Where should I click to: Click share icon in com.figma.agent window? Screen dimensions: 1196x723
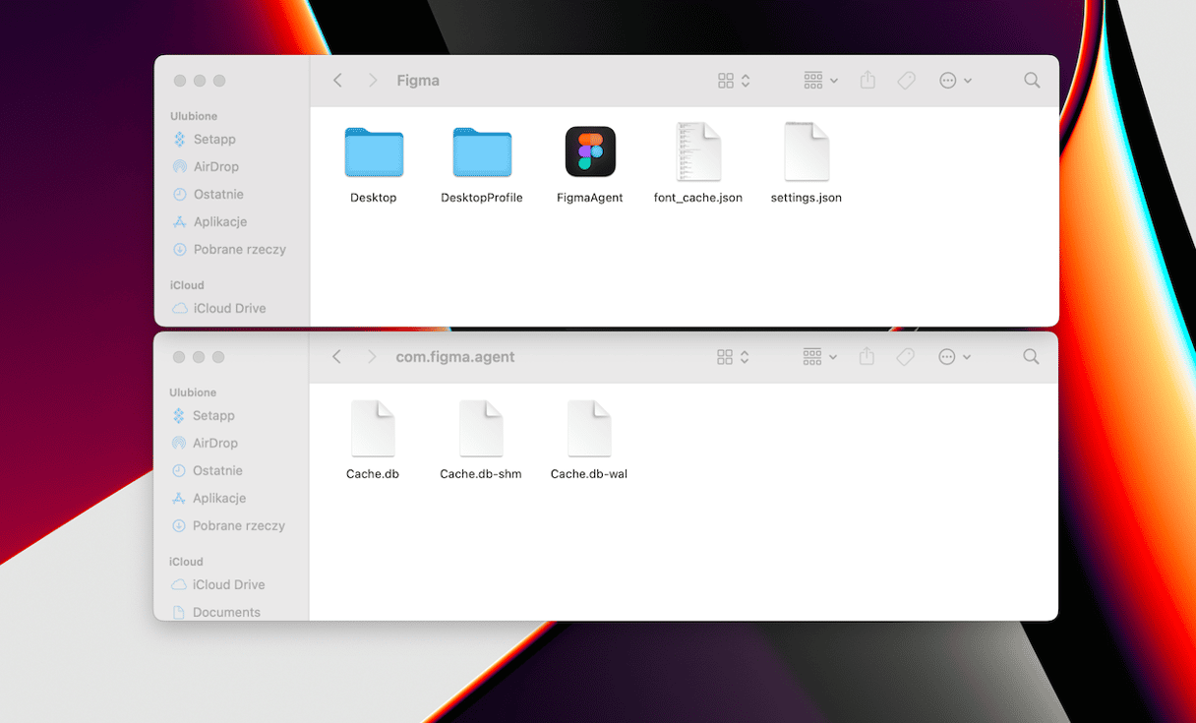(x=867, y=357)
